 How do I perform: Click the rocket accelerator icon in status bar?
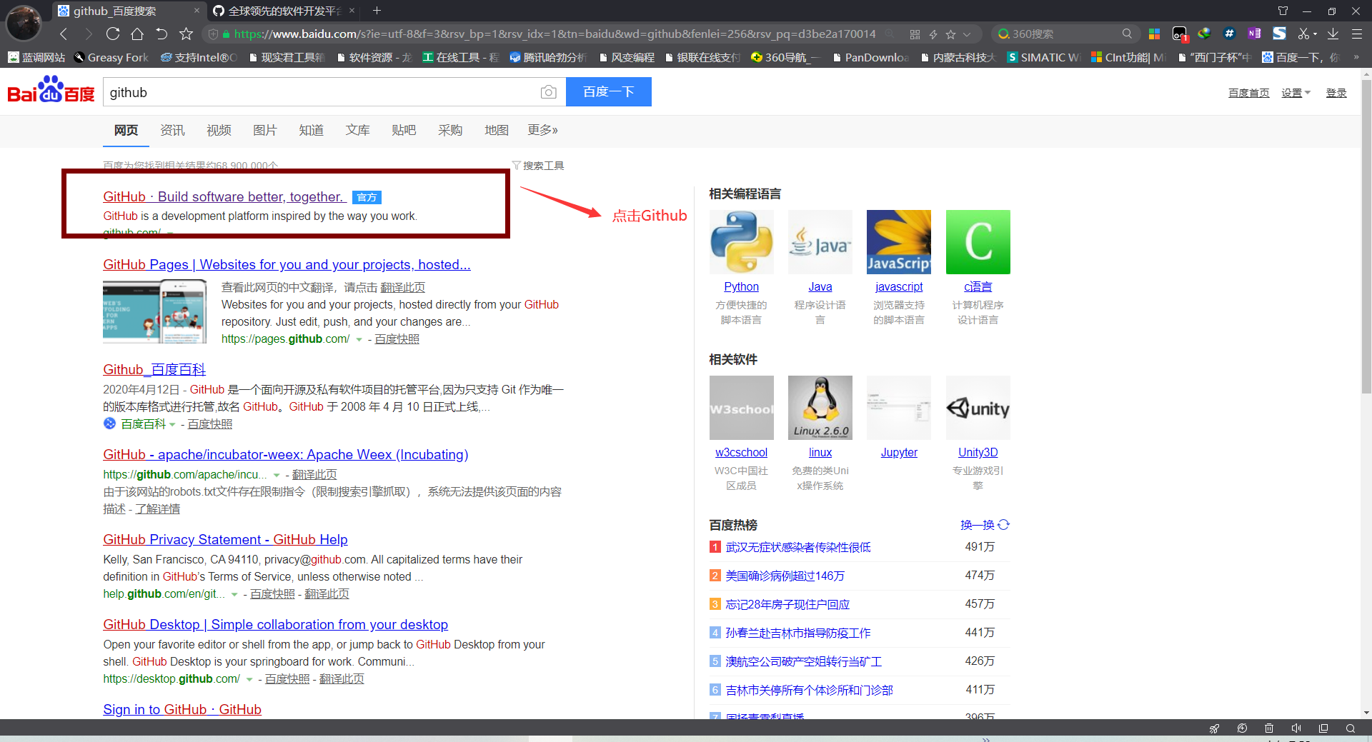pos(1214,728)
